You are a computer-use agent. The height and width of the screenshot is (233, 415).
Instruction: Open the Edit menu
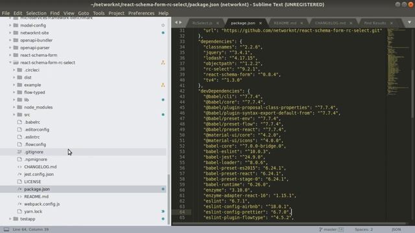[18, 13]
